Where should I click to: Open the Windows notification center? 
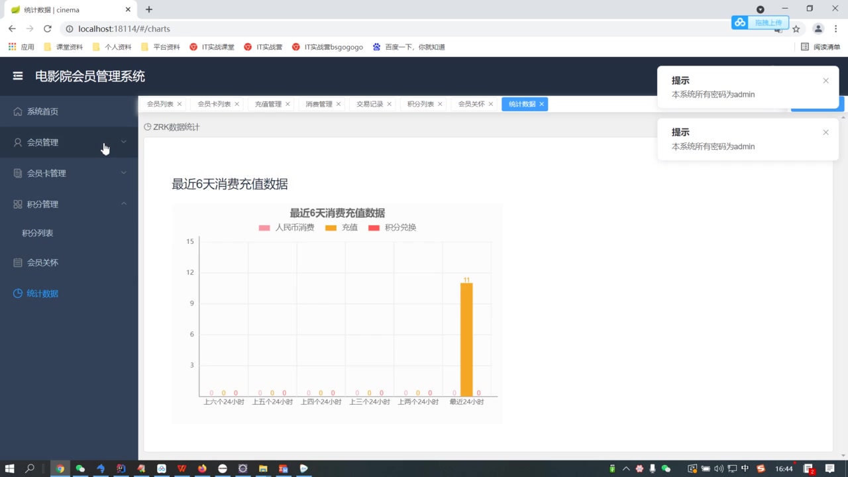click(x=829, y=468)
